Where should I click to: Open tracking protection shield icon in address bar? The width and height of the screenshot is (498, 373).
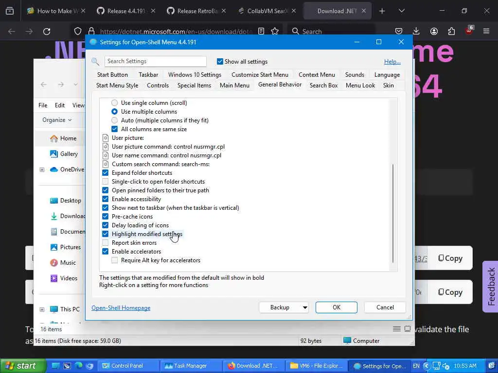(78, 31)
